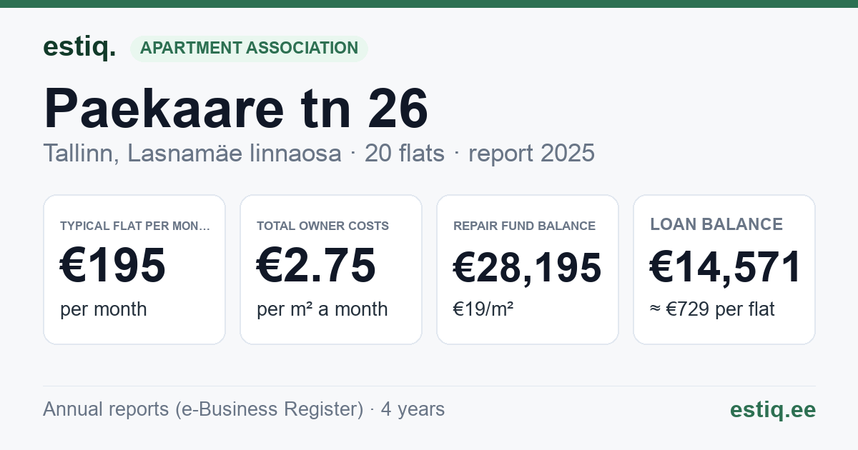Click the €19/m² caption
The width and height of the screenshot is (858, 450).
tap(483, 309)
